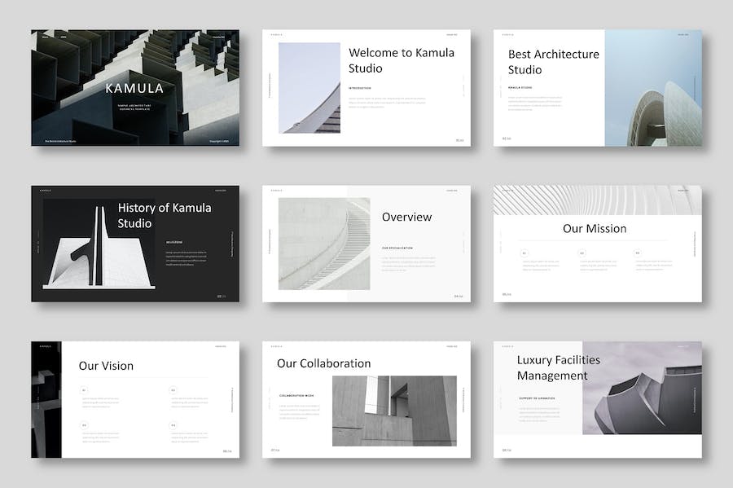This screenshot has height=488, width=733.
Task: Select the Welcome to Kamula Studio slide
Action: [x=366, y=88]
